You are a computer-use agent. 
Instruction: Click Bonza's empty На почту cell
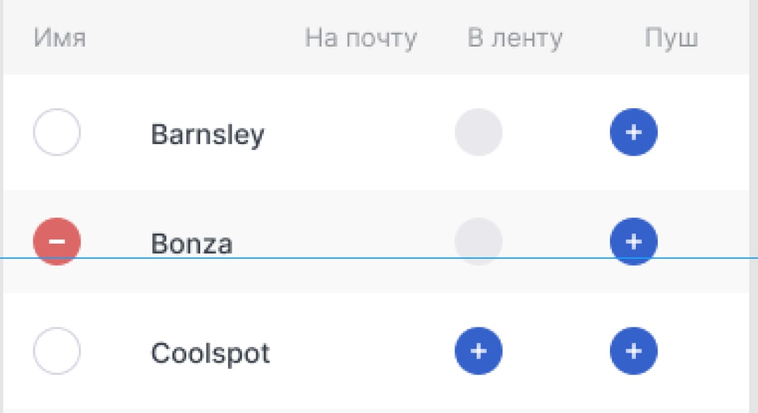[361, 242]
